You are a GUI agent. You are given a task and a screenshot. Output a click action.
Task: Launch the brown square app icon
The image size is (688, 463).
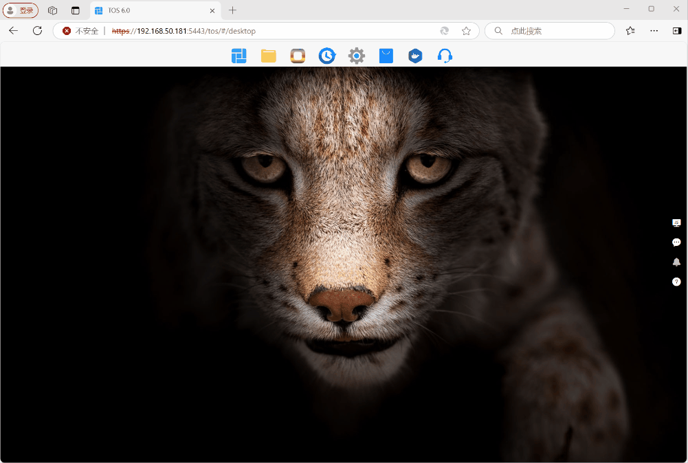pyautogui.click(x=298, y=56)
